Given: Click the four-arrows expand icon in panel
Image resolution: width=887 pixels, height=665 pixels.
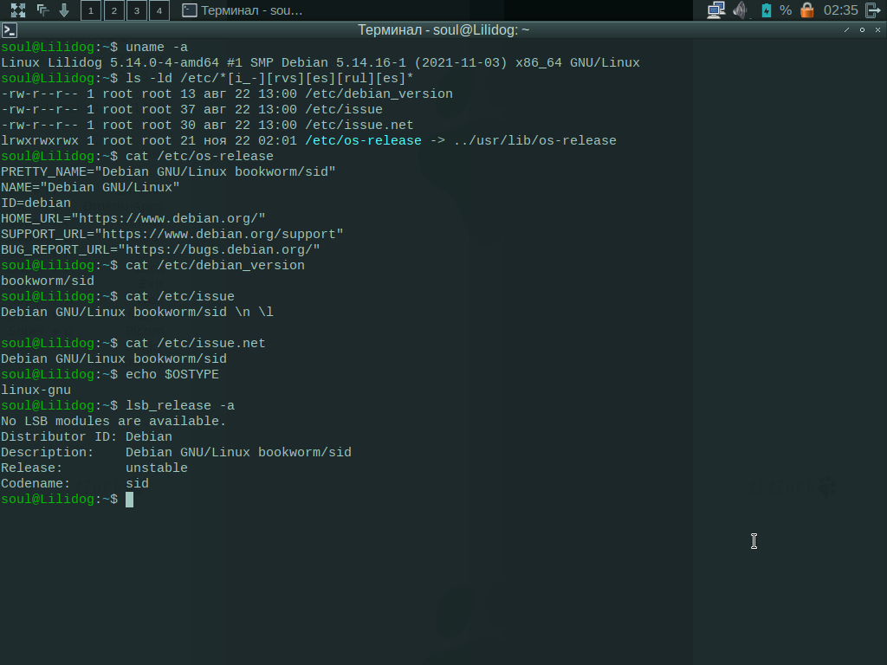Looking at the screenshot, I should coord(18,10).
